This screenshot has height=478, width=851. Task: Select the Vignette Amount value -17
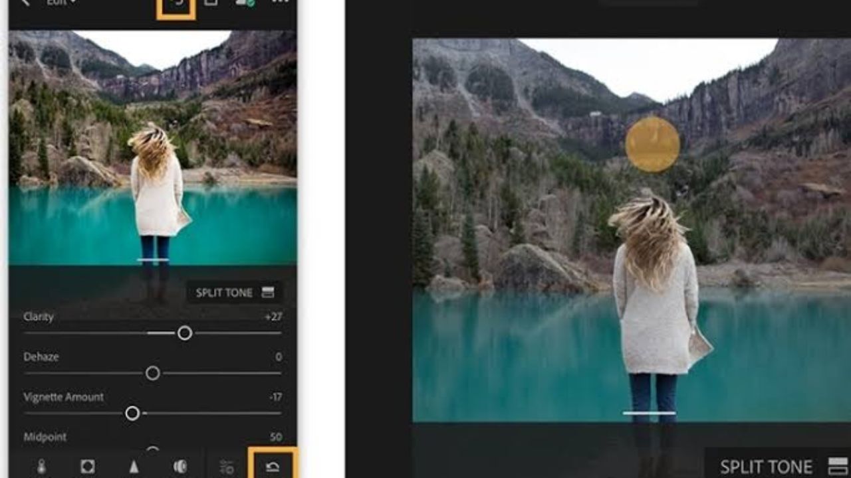point(275,397)
